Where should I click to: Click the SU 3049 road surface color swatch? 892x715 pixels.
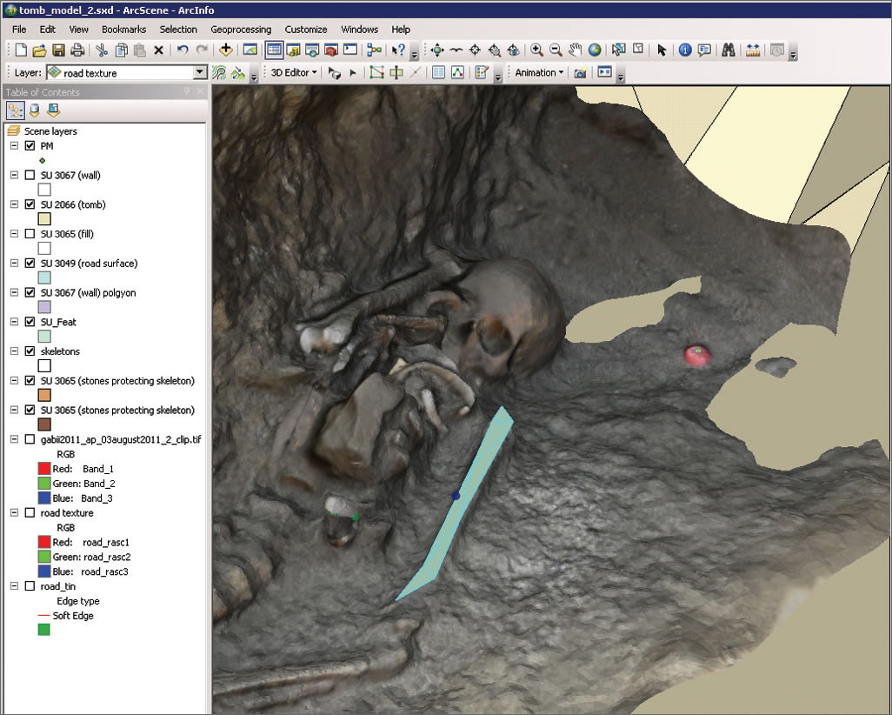pos(44,277)
